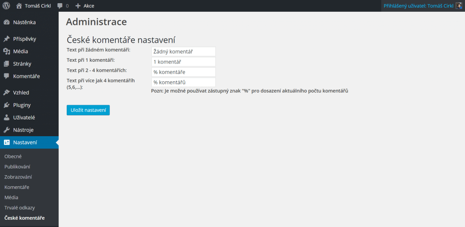This screenshot has height=227, width=465.
Task: Click the Pozn note about zástupný znak
Action: [x=249, y=91]
